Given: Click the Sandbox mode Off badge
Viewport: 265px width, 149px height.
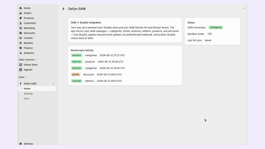Looking at the screenshot, I should click(x=210, y=34).
